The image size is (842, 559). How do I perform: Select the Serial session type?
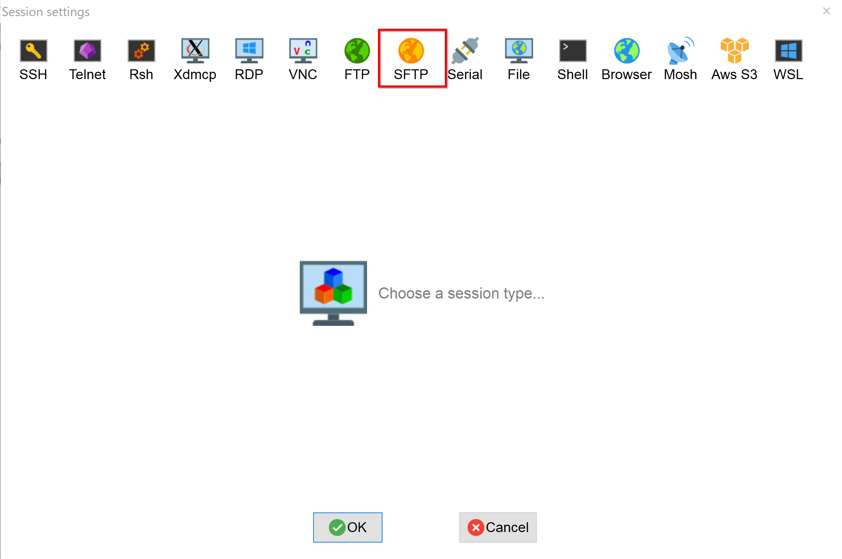pyautogui.click(x=465, y=56)
